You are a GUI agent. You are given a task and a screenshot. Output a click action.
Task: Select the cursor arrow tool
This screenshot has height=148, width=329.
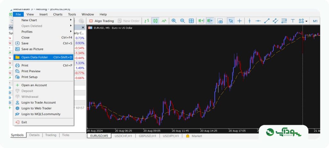pos(231,21)
